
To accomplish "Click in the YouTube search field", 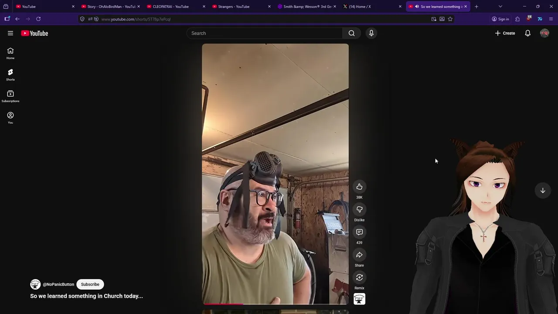I will [265, 33].
